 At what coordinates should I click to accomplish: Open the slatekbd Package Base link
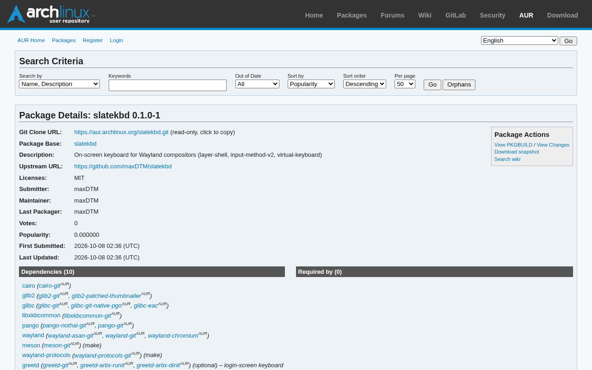click(85, 144)
